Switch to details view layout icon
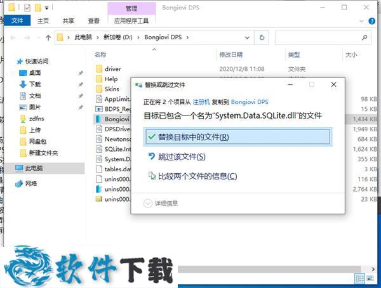 (360, 278)
